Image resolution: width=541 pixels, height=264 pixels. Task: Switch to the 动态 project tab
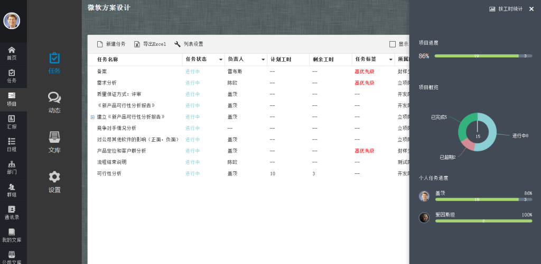pos(54,103)
